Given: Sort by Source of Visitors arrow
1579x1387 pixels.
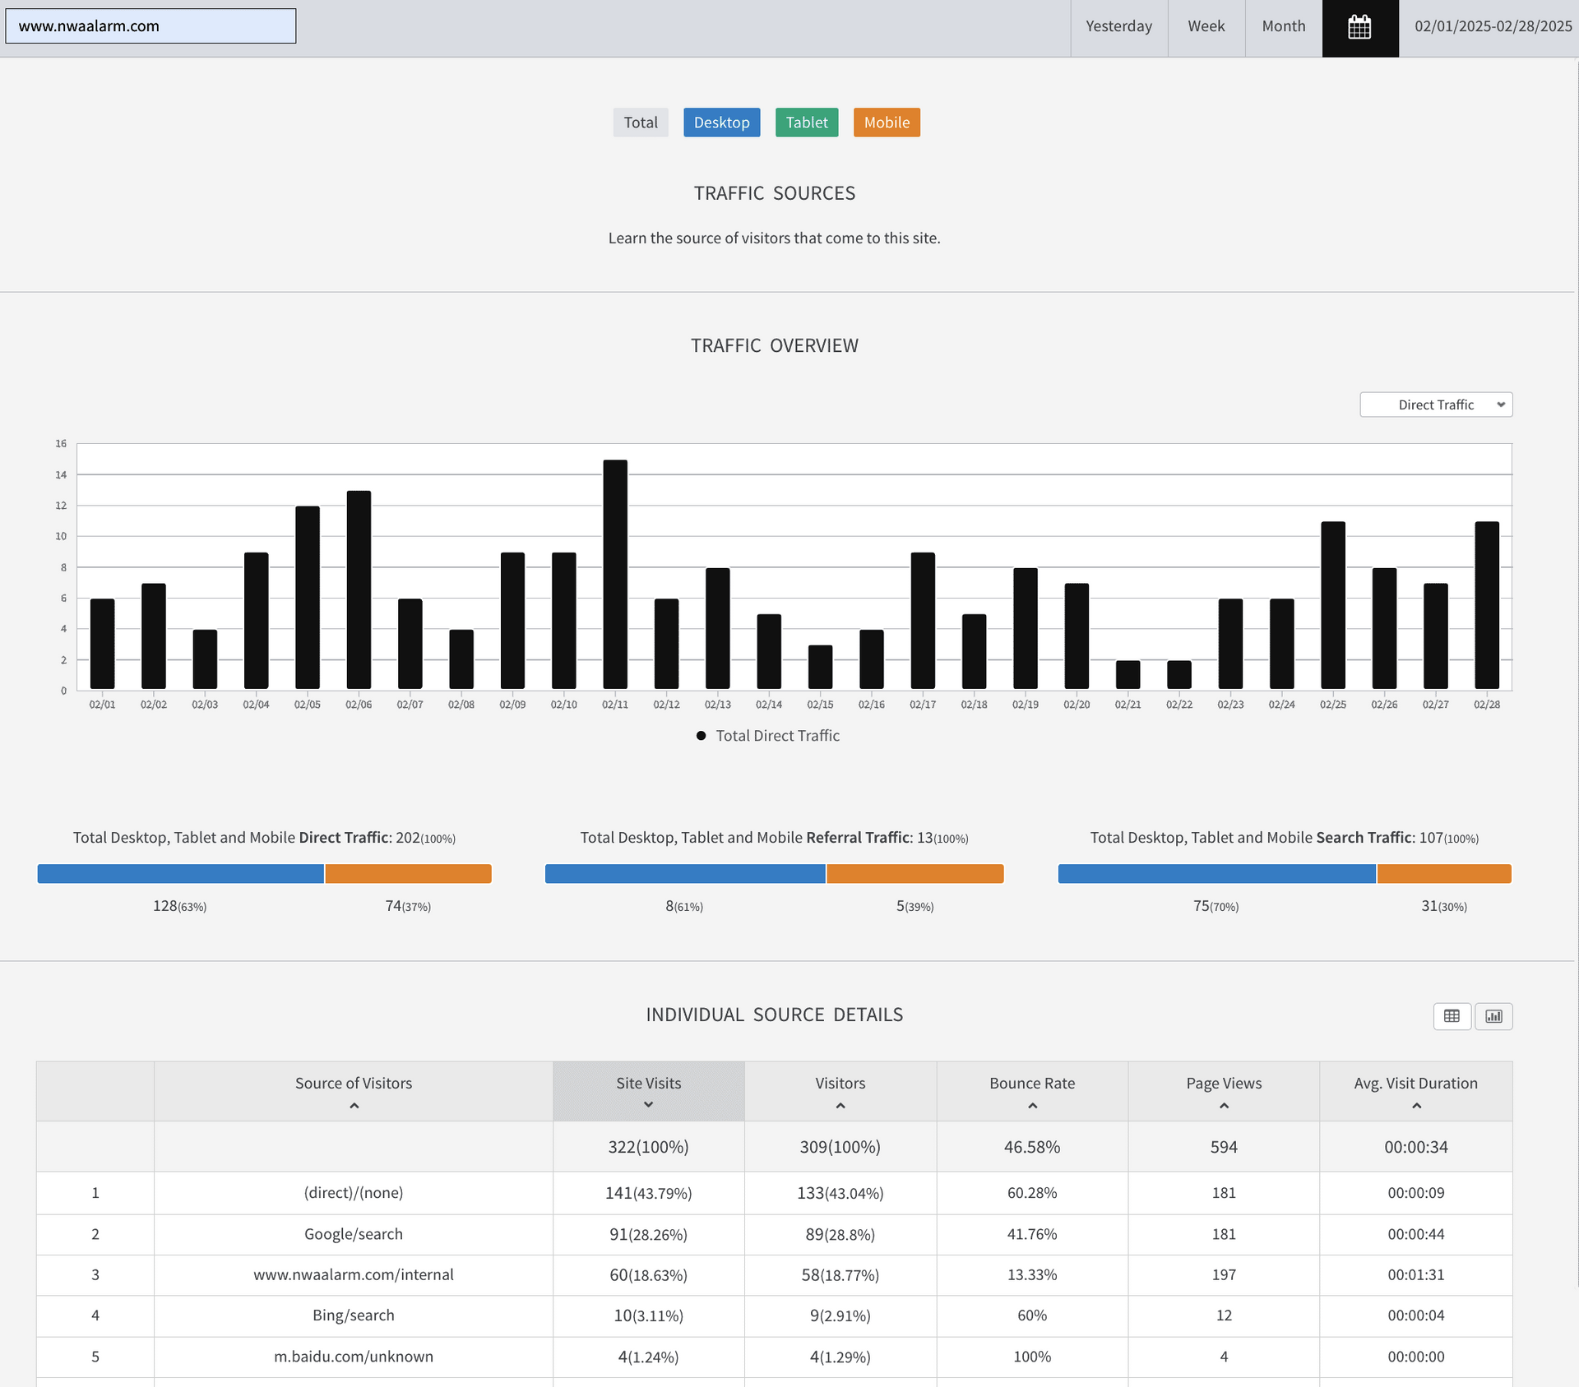Looking at the screenshot, I should [x=354, y=1106].
